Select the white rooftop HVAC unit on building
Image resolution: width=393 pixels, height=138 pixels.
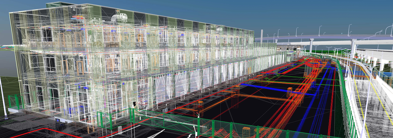click(120, 18)
